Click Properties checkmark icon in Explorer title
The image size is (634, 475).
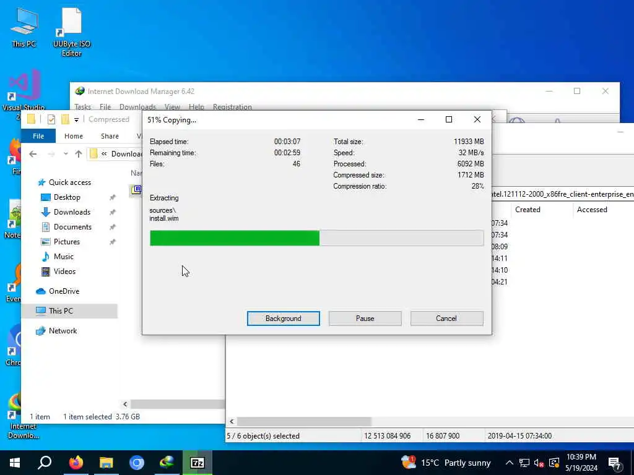pyautogui.click(x=51, y=119)
